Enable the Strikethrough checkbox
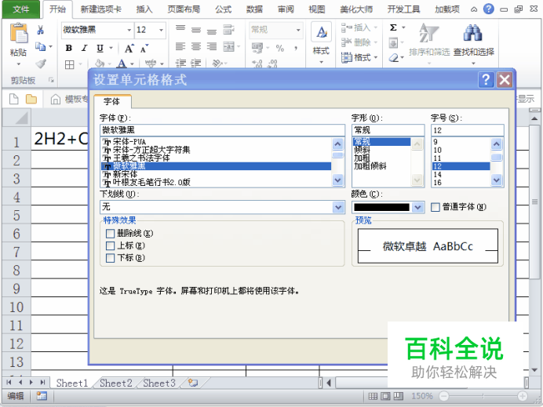This screenshot has width=543, height=407. coord(110,234)
